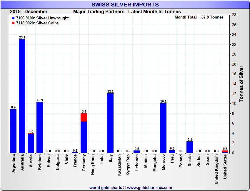Click the Austria bar labeled 4.0
Image resolution: width=250 pixels, height=191 pixels.
coord(31,143)
